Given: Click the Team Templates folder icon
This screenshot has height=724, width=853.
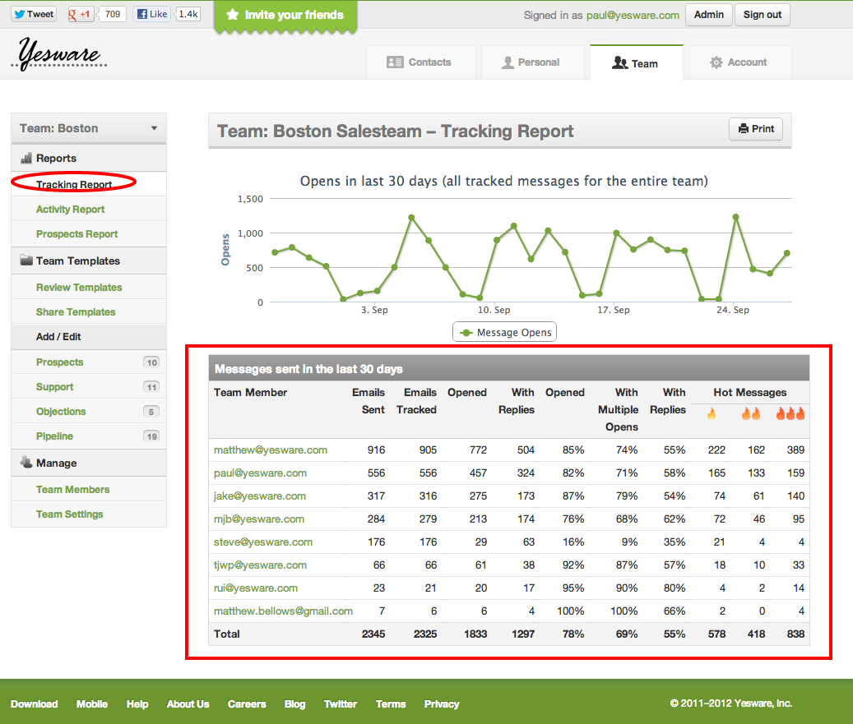Looking at the screenshot, I should pos(26,260).
